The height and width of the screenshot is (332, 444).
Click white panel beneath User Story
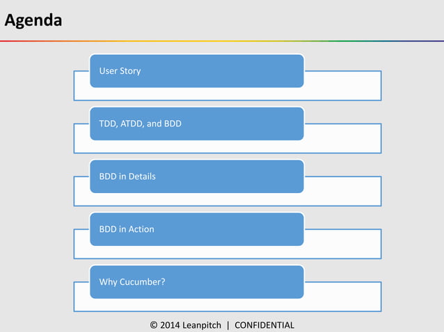pos(341,87)
